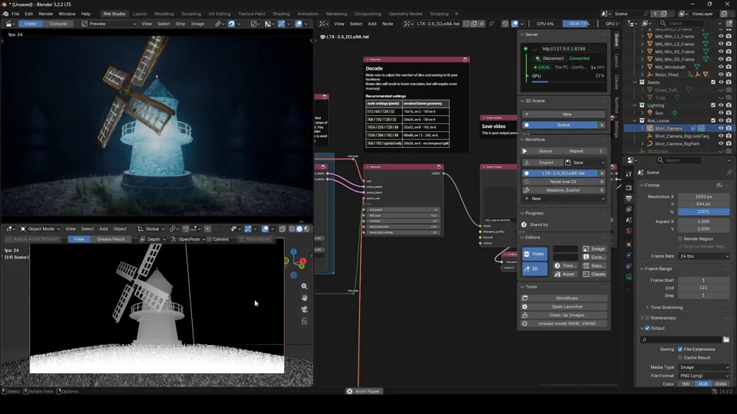Image resolution: width=737 pixels, height=414 pixels.
Task: Open the Media Type Image dropdown
Action: tap(704, 367)
